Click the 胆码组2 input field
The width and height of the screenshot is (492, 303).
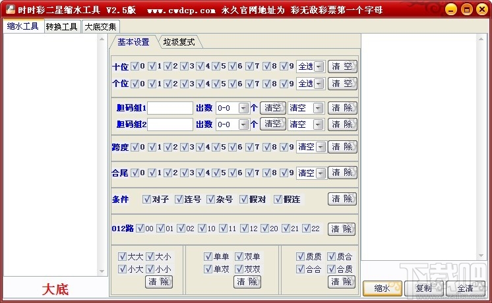click(x=170, y=124)
